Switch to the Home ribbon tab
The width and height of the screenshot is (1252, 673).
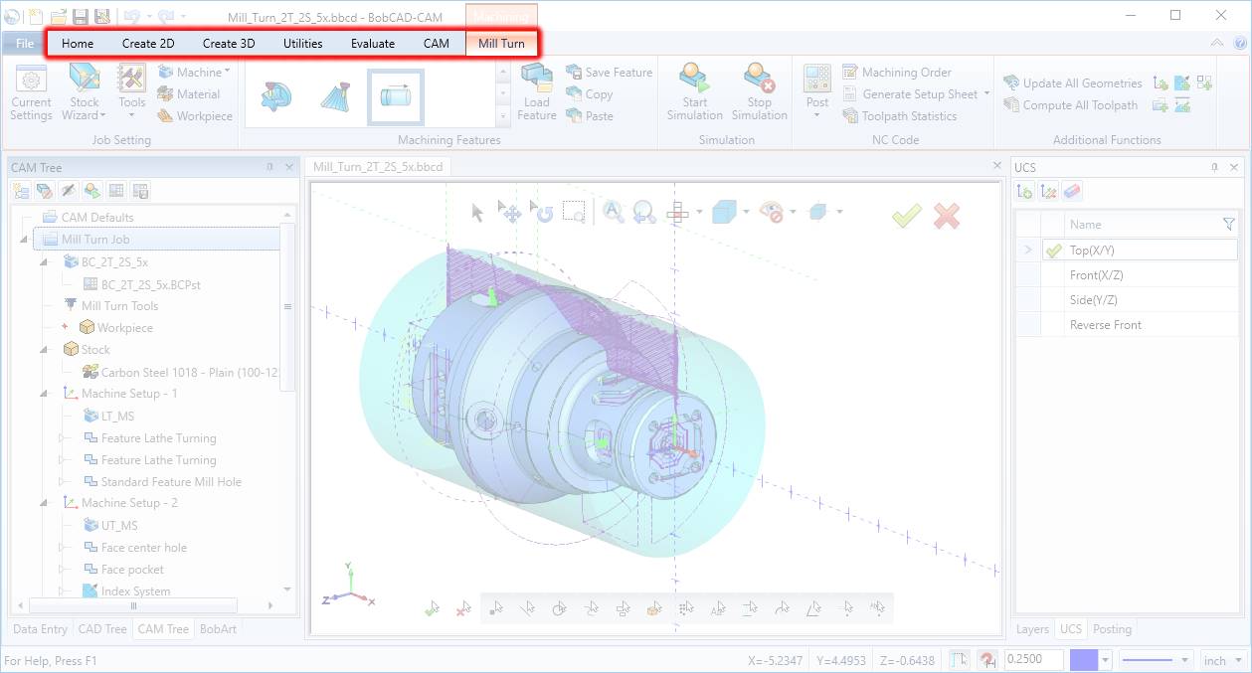[78, 43]
